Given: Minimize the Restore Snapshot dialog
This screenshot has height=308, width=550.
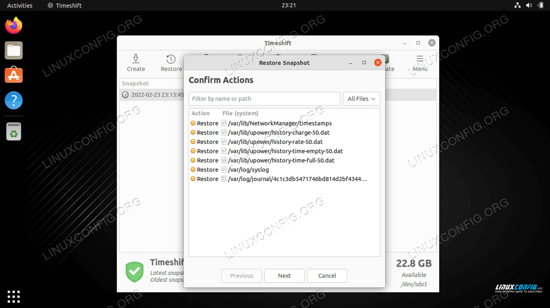Looking at the screenshot, I should 350,63.
